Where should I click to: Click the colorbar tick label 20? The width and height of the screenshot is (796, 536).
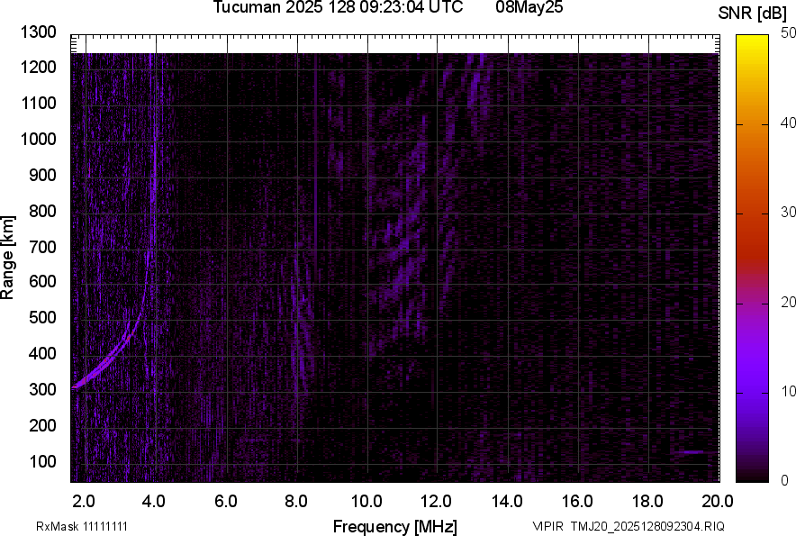[x=788, y=302]
